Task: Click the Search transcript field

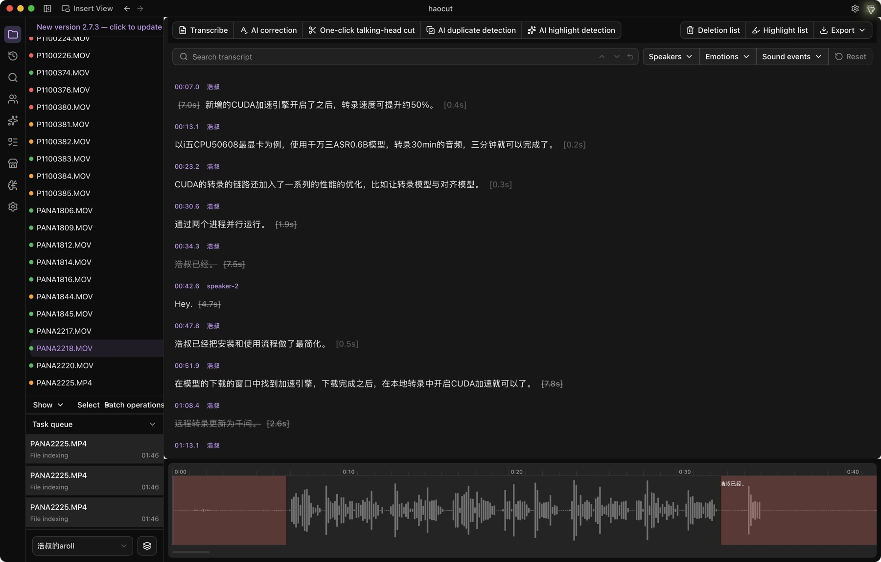Action: pyautogui.click(x=405, y=57)
